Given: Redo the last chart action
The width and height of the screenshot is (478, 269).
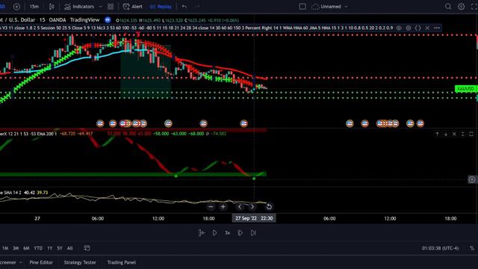Looking at the screenshot, I should pos(197,7).
